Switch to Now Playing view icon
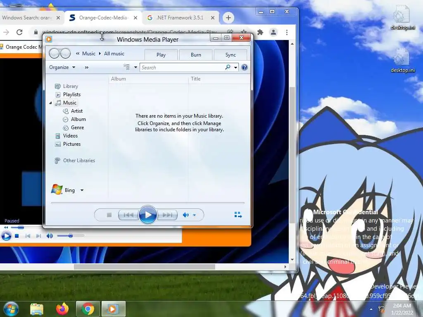Screen dimensions: 423x317 point(238,215)
